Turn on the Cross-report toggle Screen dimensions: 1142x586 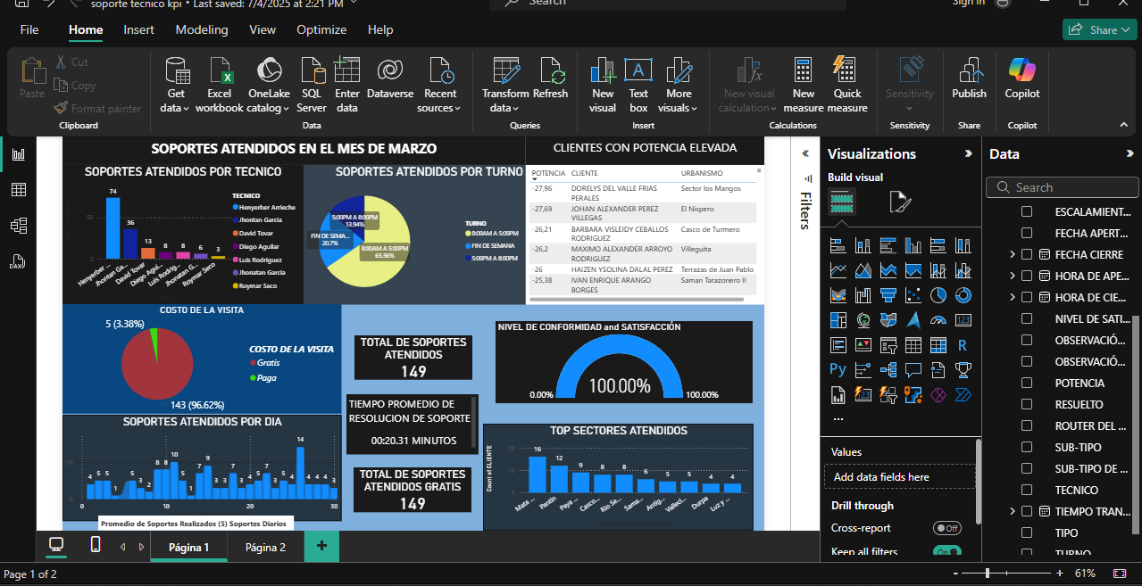point(946,527)
